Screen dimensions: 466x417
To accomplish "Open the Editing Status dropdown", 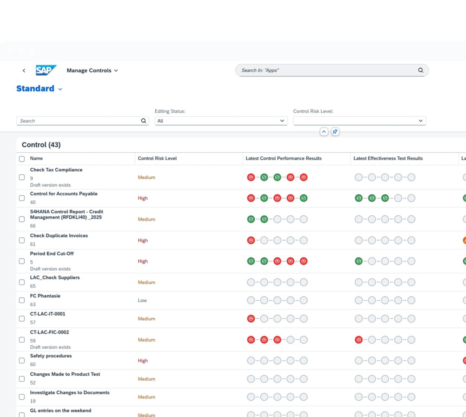I will (x=282, y=121).
